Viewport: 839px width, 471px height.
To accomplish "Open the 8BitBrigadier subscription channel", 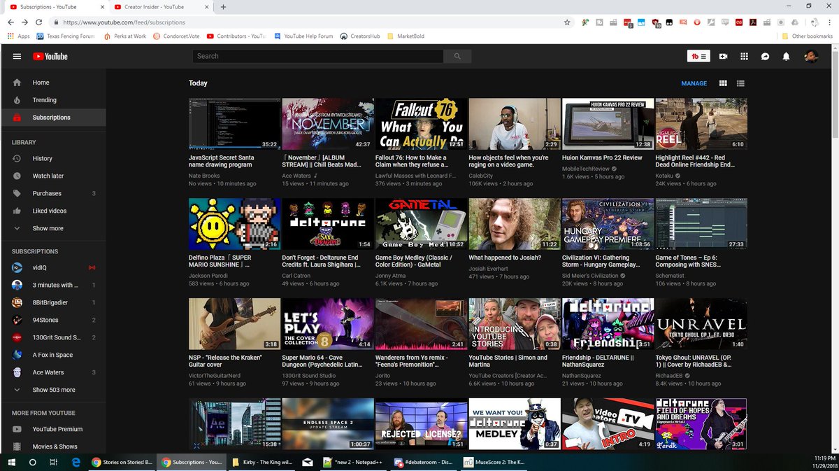I will pyautogui.click(x=53, y=302).
